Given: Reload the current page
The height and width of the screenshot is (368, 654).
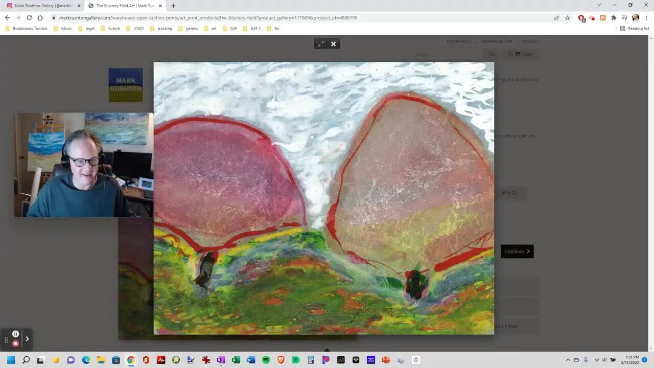Looking at the screenshot, I should 29,18.
